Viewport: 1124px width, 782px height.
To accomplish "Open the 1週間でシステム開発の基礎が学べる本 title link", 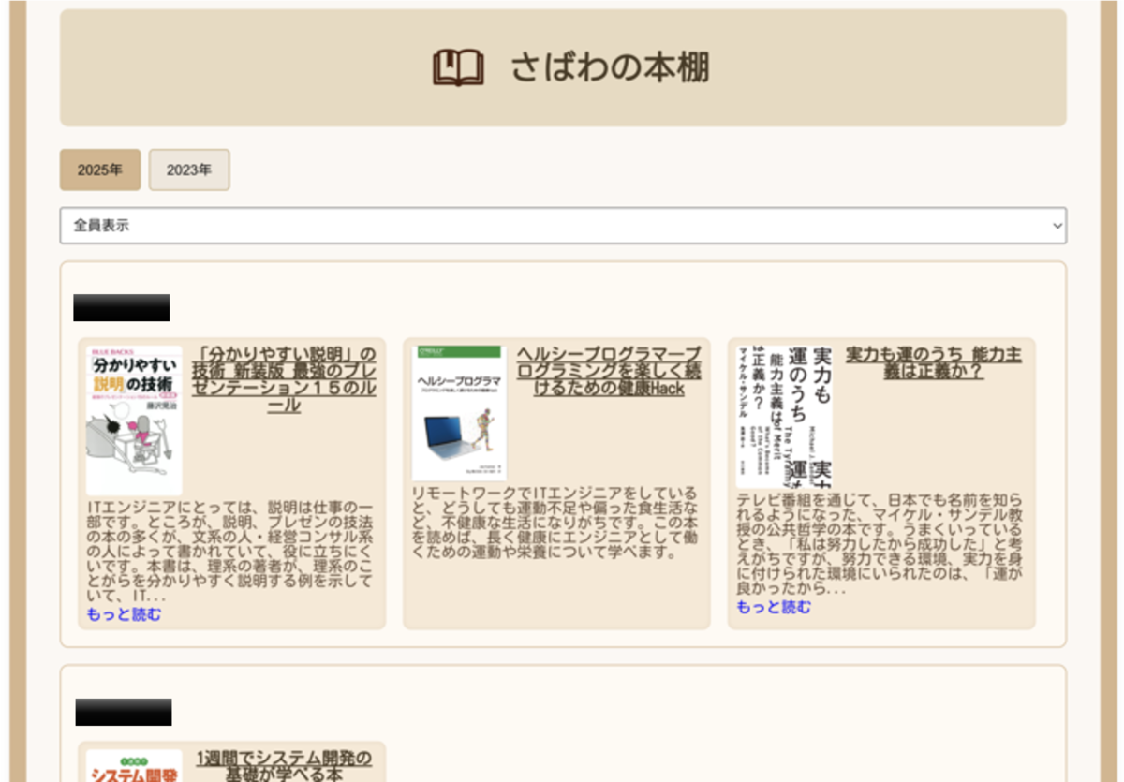I will coord(285,766).
